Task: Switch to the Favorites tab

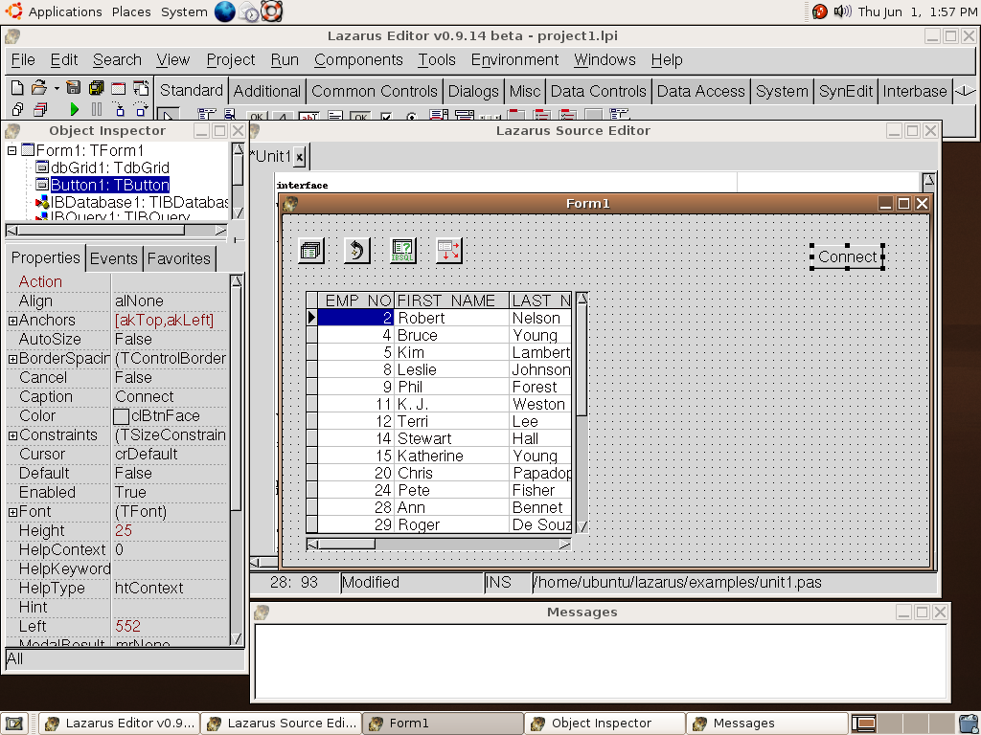Action: coord(179,258)
